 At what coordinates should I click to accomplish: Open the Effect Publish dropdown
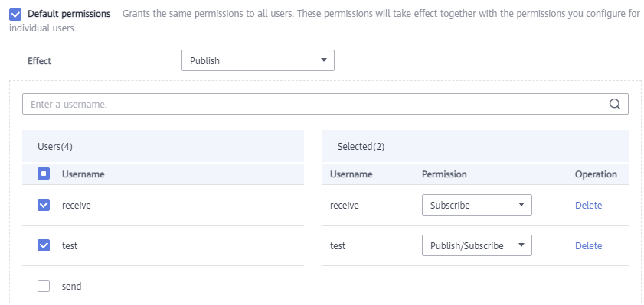pos(258,60)
